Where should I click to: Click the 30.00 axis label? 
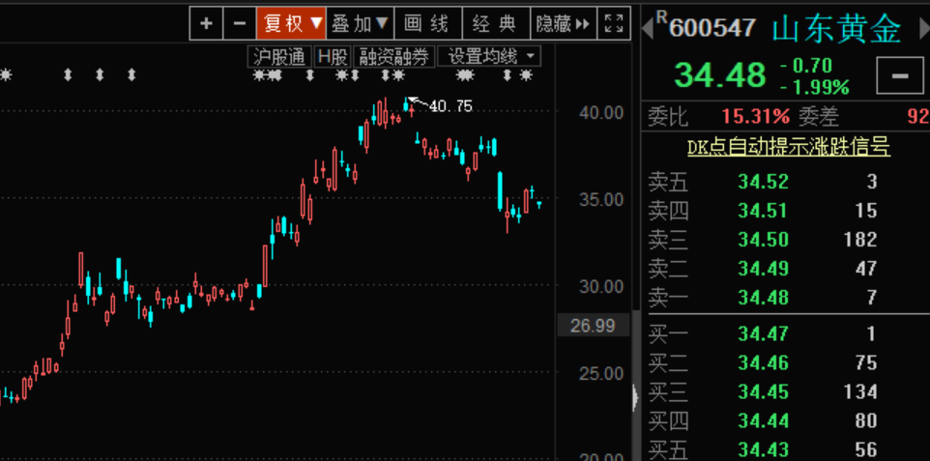(x=600, y=287)
